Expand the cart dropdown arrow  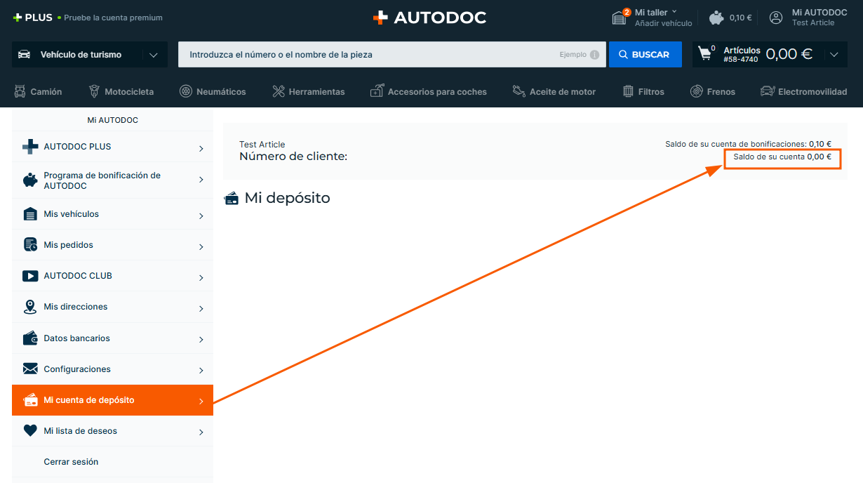coord(834,55)
